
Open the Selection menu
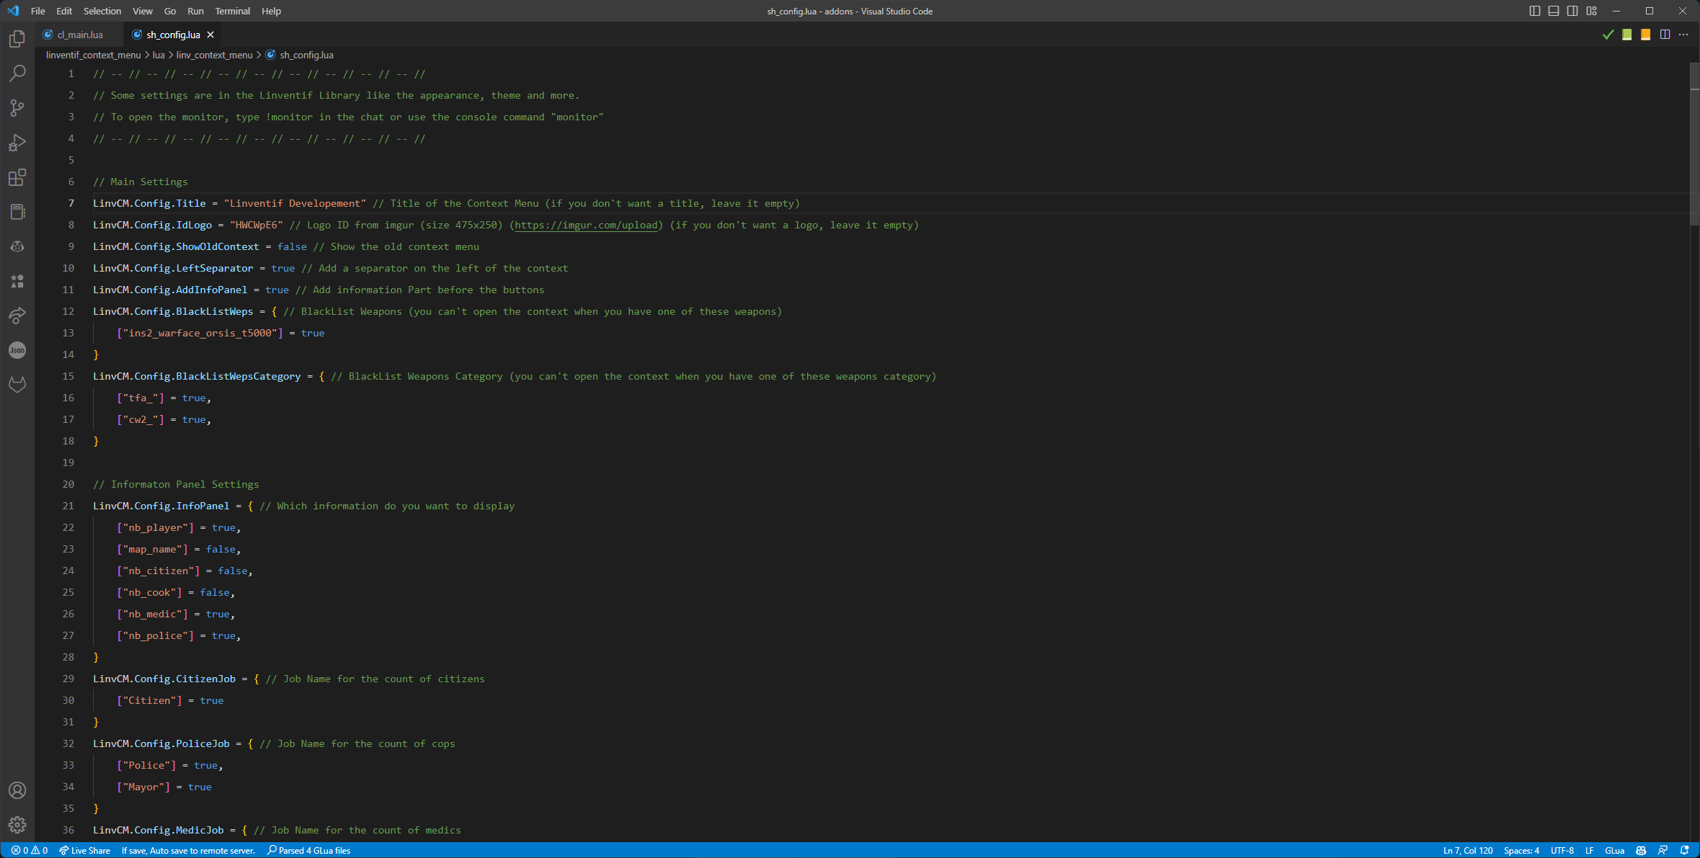(102, 11)
